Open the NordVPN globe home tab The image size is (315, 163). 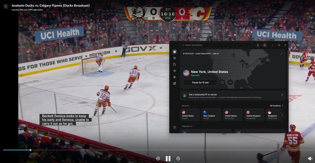(x=175, y=52)
